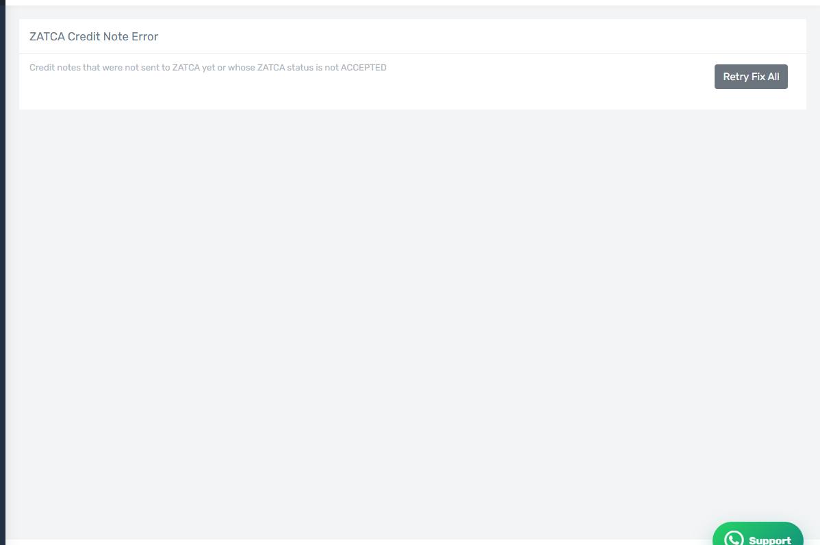Open the WhatsApp Support chat button
The height and width of the screenshot is (545, 820).
[x=758, y=534]
